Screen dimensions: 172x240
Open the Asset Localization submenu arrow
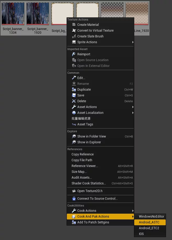point(133,113)
